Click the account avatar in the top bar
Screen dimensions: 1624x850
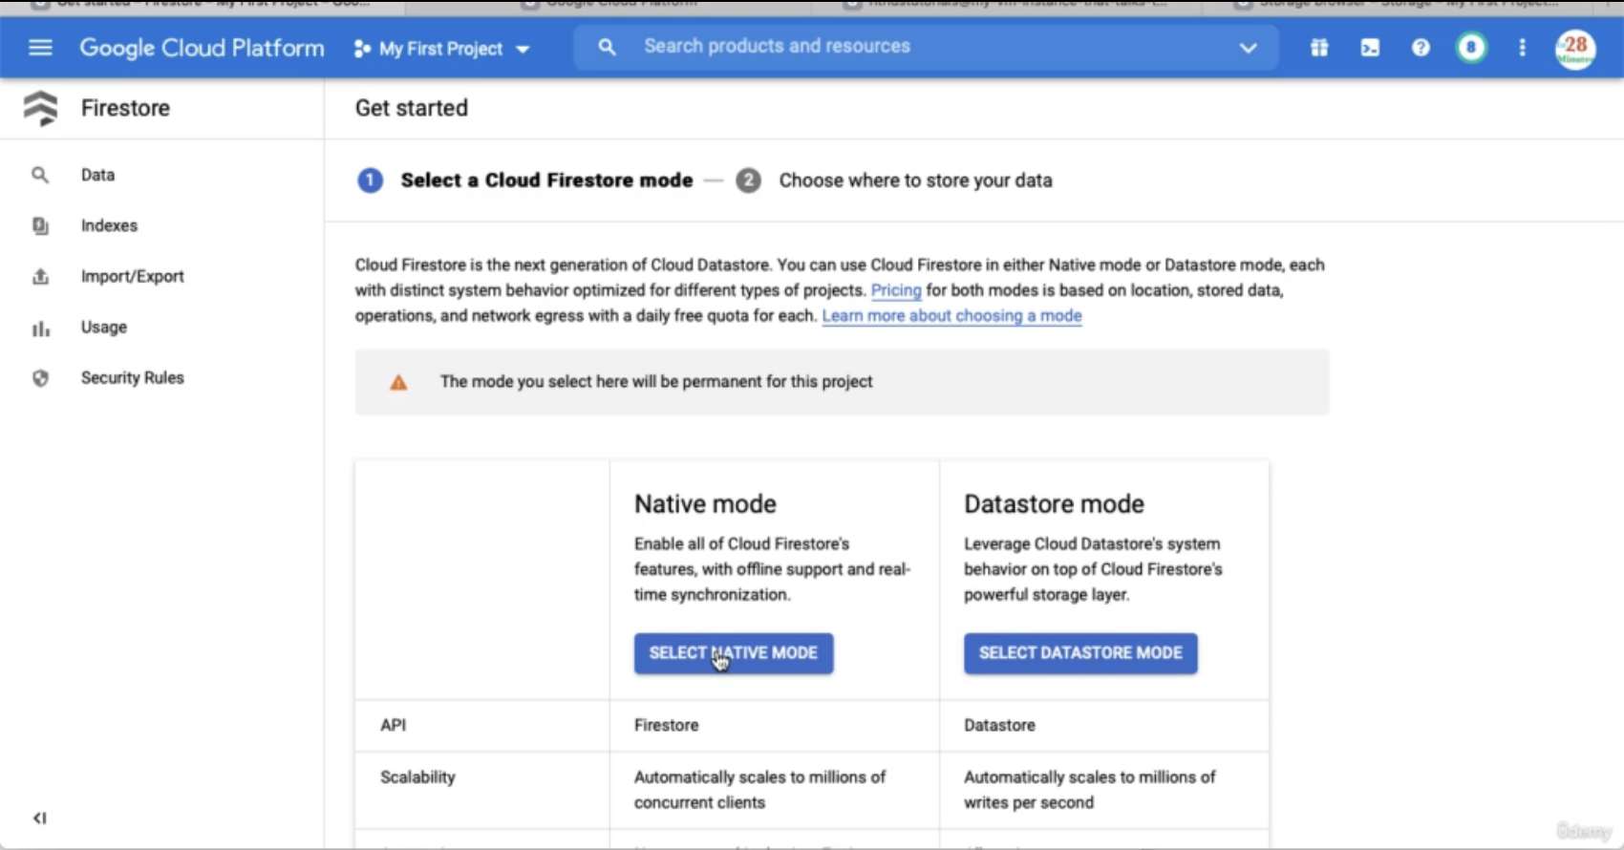[x=1575, y=50]
